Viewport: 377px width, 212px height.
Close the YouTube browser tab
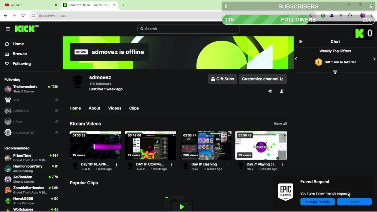coord(56,5)
